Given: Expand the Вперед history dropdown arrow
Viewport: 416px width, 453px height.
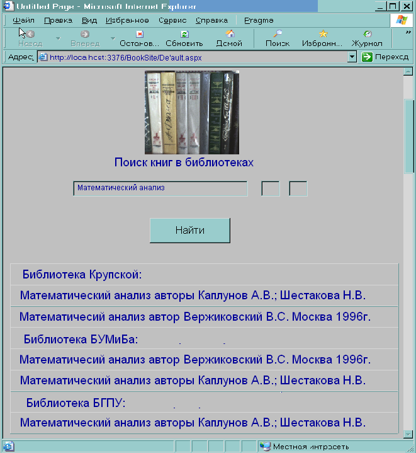Looking at the screenshot, I should (113, 38).
